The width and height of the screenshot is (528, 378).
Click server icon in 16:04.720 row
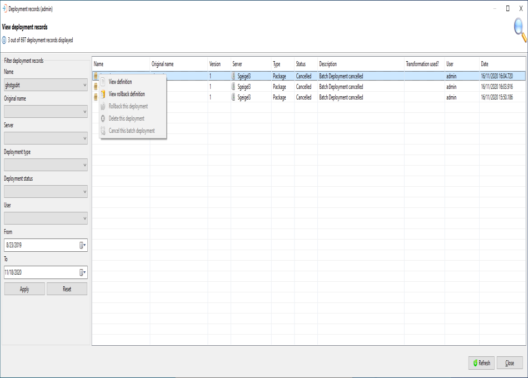pos(233,76)
